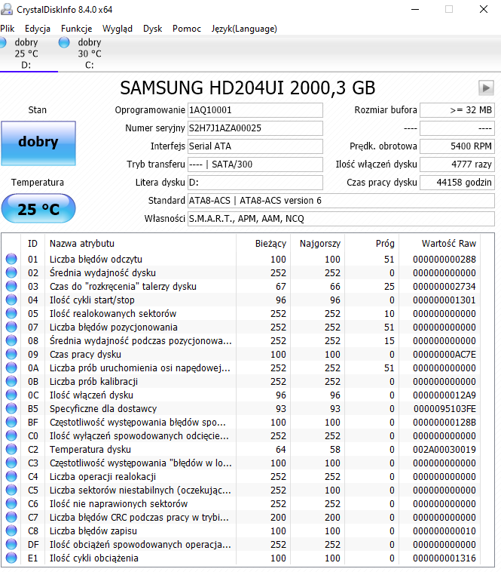Open the Dysk menu
The height and width of the screenshot is (572, 501).
point(152,29)
